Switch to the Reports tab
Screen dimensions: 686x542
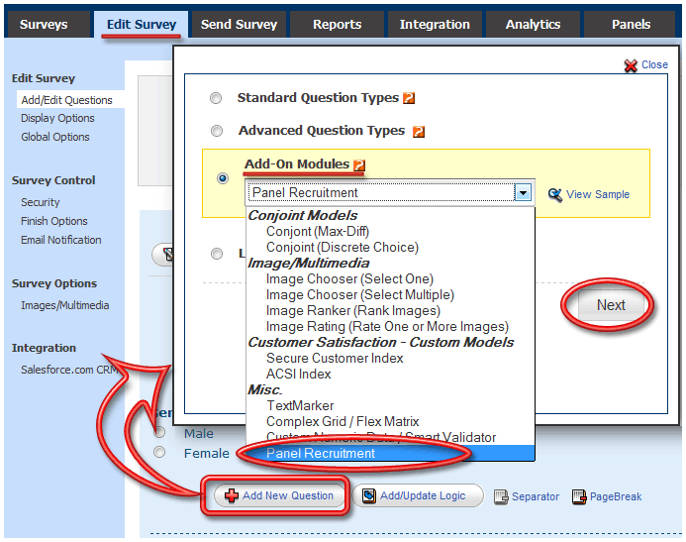(337, 24)
